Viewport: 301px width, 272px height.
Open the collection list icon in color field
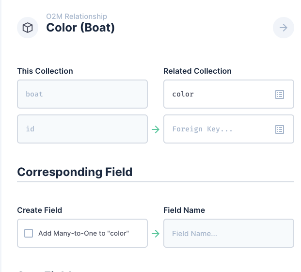coord(280,95)
